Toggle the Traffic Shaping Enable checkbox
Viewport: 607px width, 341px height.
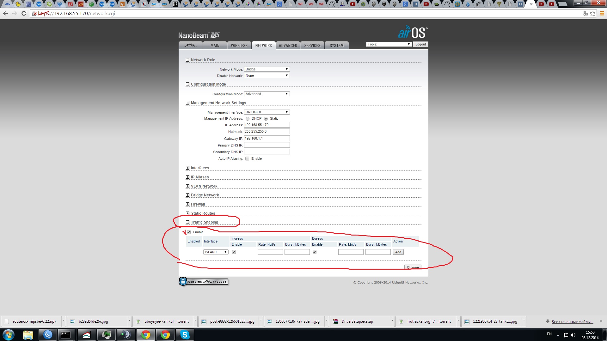189,232
